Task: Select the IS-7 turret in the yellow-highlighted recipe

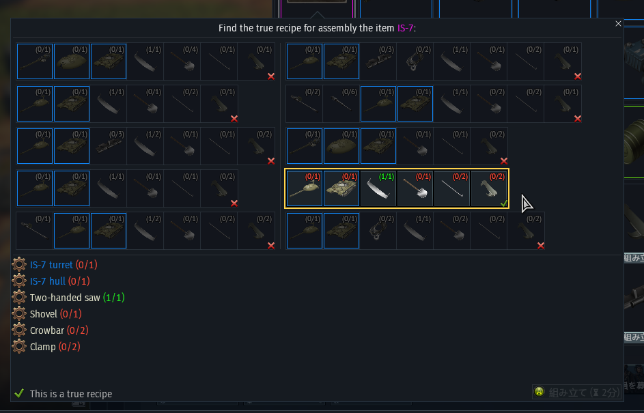Action: [305, 188]
